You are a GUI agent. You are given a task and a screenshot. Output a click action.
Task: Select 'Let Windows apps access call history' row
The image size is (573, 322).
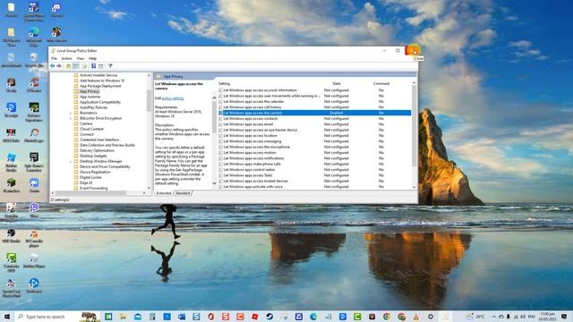point(314,107)
